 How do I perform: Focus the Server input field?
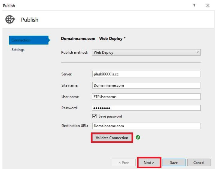pyautogui.click(x=146, y=74)
